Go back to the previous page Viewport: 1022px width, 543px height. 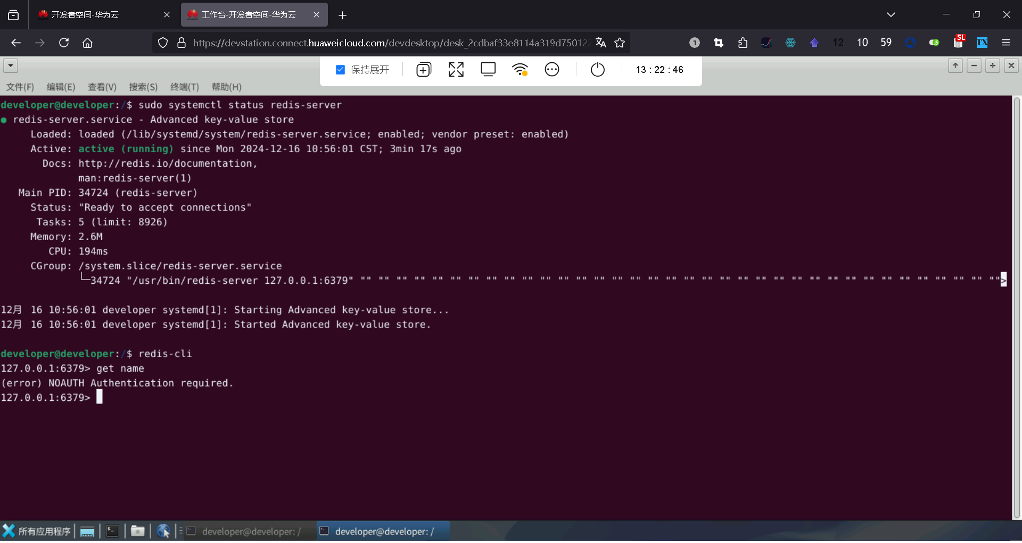(16, 43)
